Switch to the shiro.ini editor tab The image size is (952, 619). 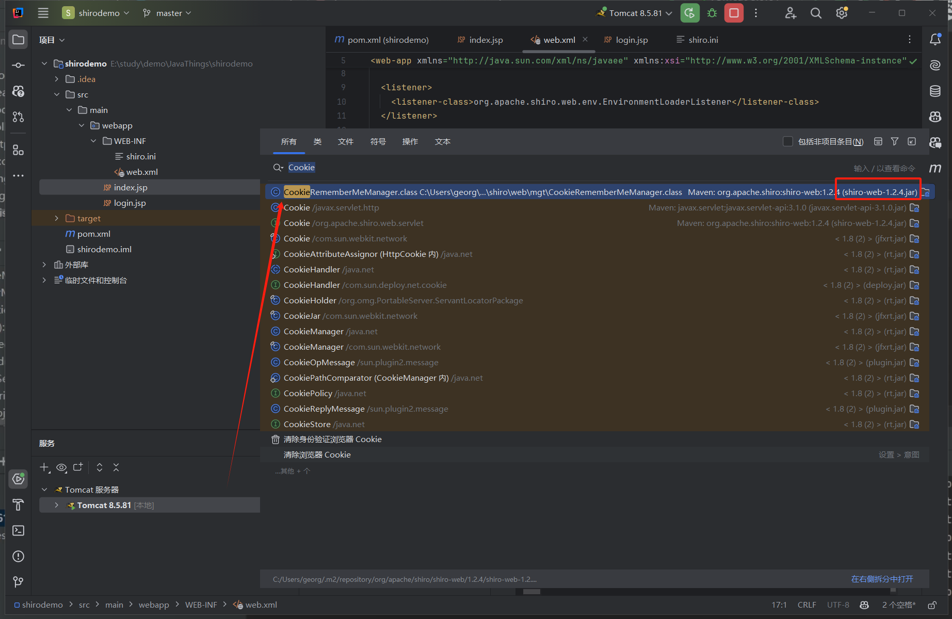(697, 40)
